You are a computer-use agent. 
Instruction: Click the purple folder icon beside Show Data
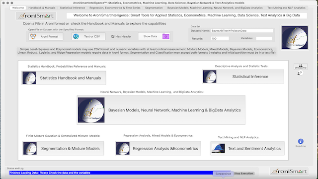pos(165,36)
